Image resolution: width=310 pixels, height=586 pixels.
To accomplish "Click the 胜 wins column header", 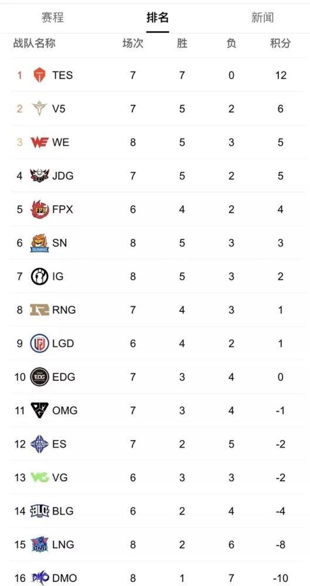I will [182, 43].
